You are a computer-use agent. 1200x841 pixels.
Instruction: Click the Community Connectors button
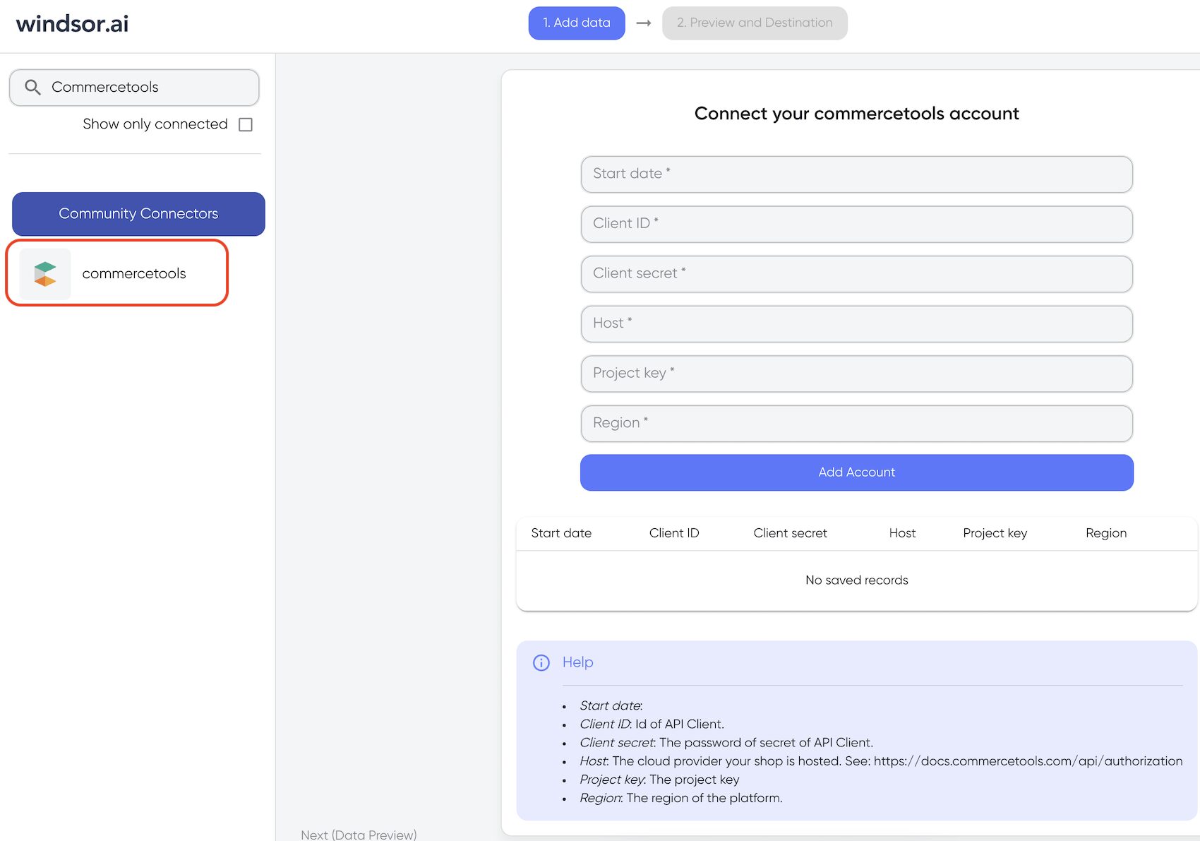click(138, 213)
